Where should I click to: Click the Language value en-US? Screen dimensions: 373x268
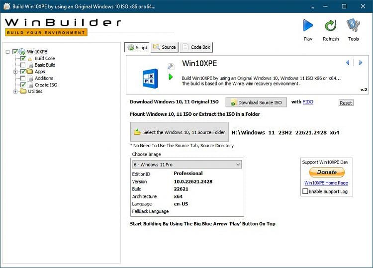181,204
